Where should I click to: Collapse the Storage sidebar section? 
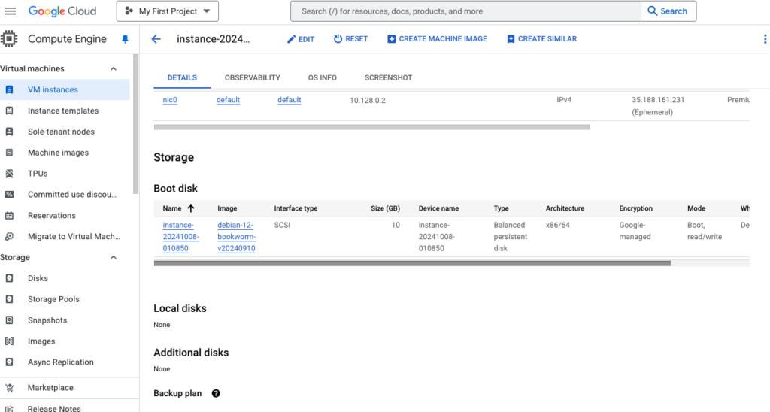pos(114,257)
